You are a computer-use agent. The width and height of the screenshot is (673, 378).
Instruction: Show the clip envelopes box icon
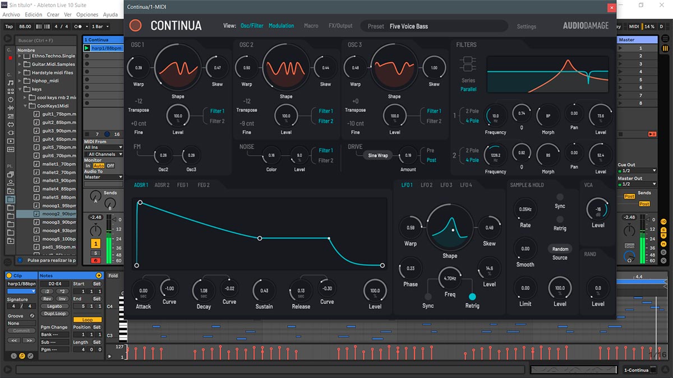click(31, 356)
